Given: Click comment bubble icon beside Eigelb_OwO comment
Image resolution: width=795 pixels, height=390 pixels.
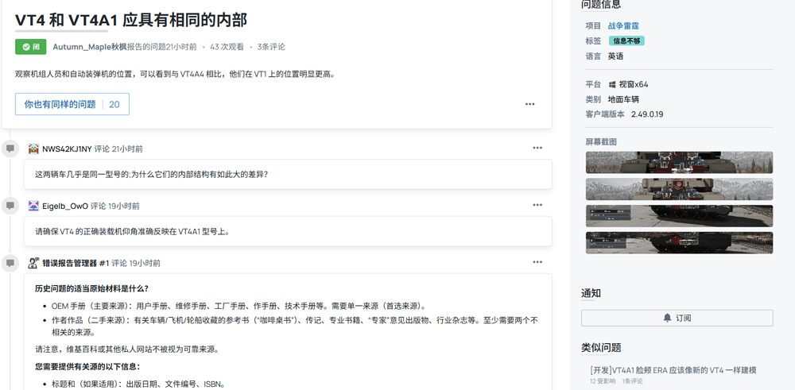Looking at the screenshot, I should (10, 206).
